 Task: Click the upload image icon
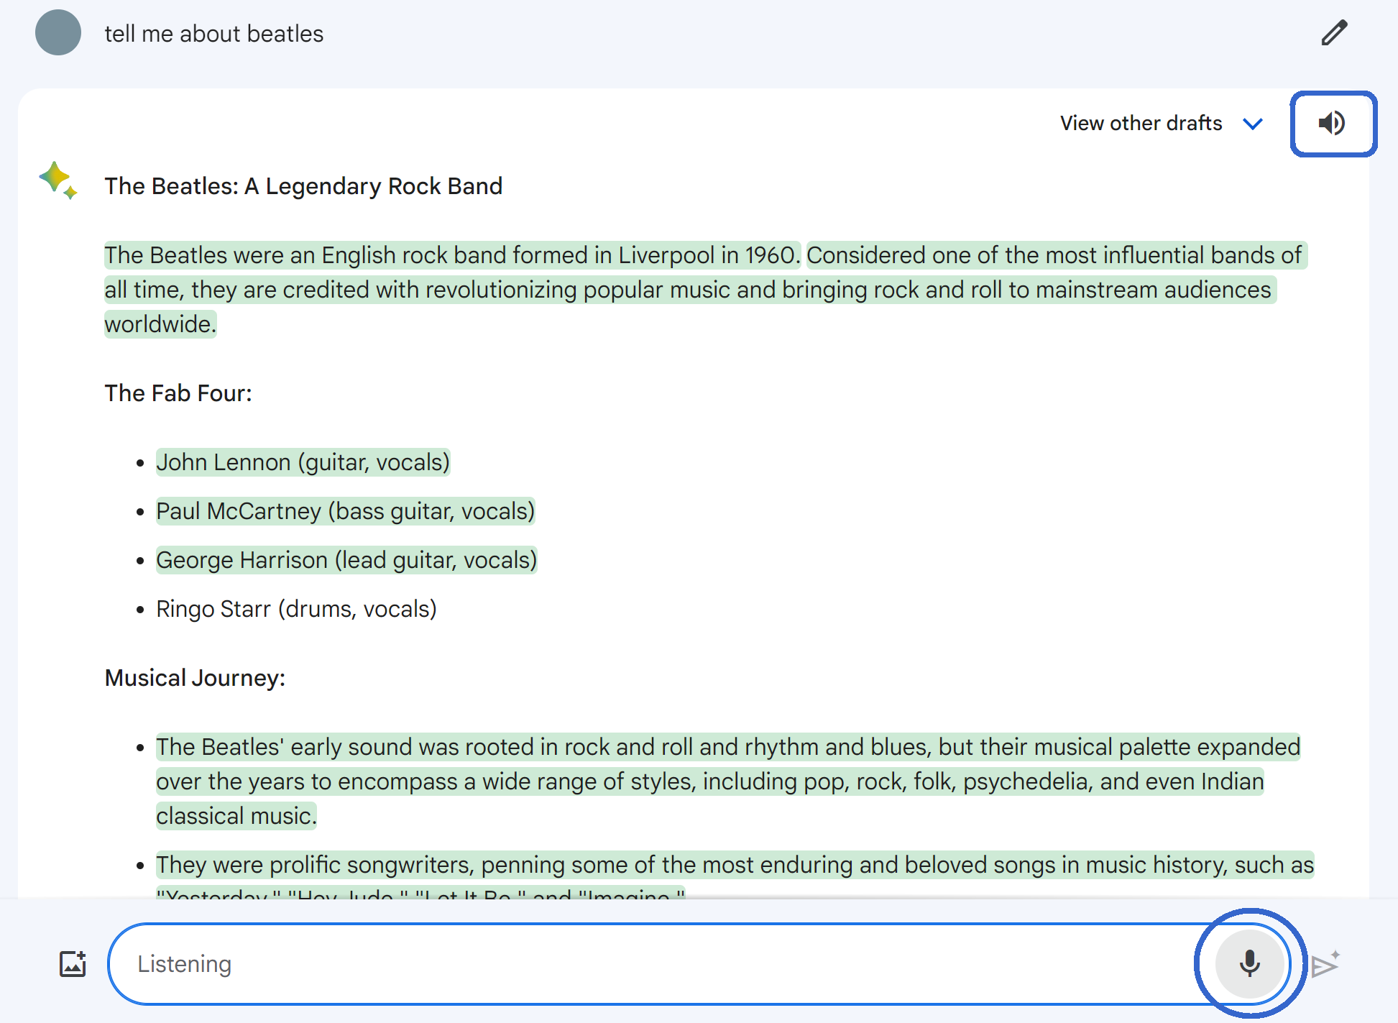click(73, 963)
